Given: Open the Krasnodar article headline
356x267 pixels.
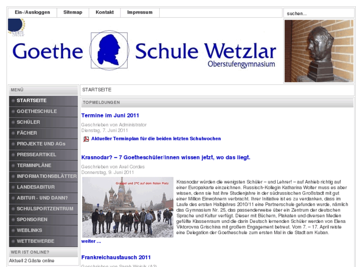Looking at the screenshot, I should 166,157.
